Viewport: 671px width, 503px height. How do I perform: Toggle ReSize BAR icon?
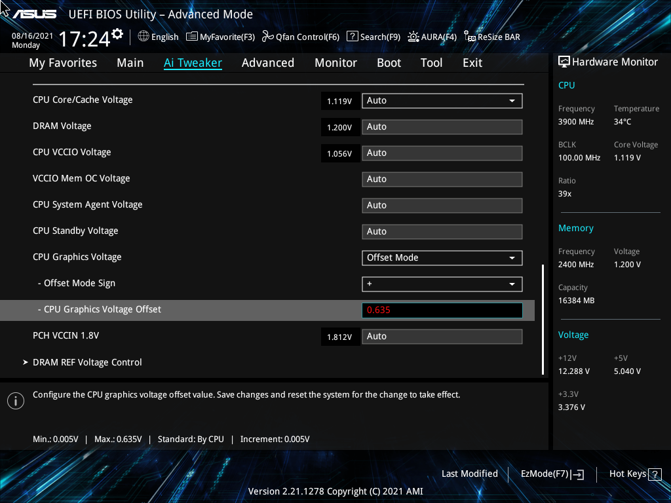[470, 37]
